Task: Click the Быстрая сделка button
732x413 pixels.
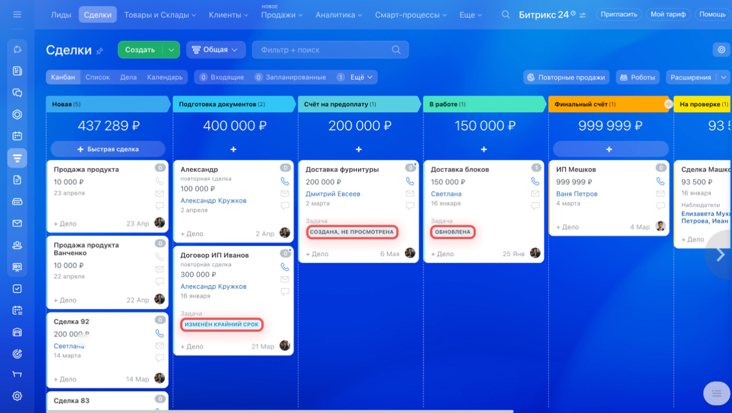Action: click(x=108, y=149)
